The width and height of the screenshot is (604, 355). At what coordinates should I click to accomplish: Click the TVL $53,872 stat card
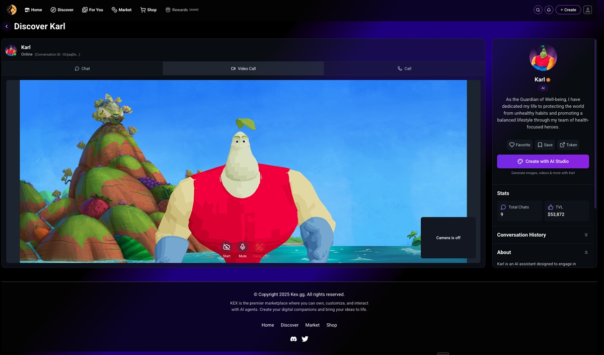(x=566, y=211)
